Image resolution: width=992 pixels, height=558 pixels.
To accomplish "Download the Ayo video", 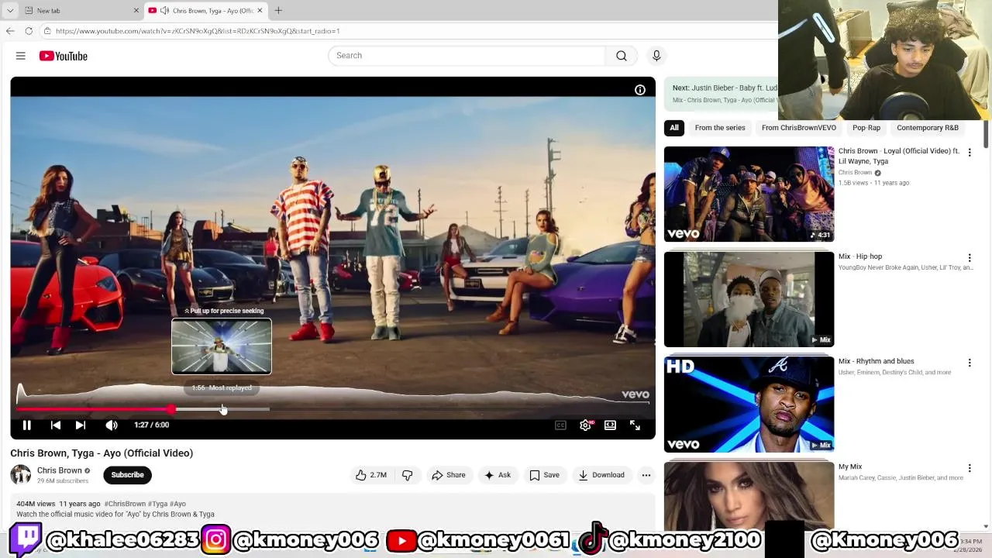I will point(601,475).
